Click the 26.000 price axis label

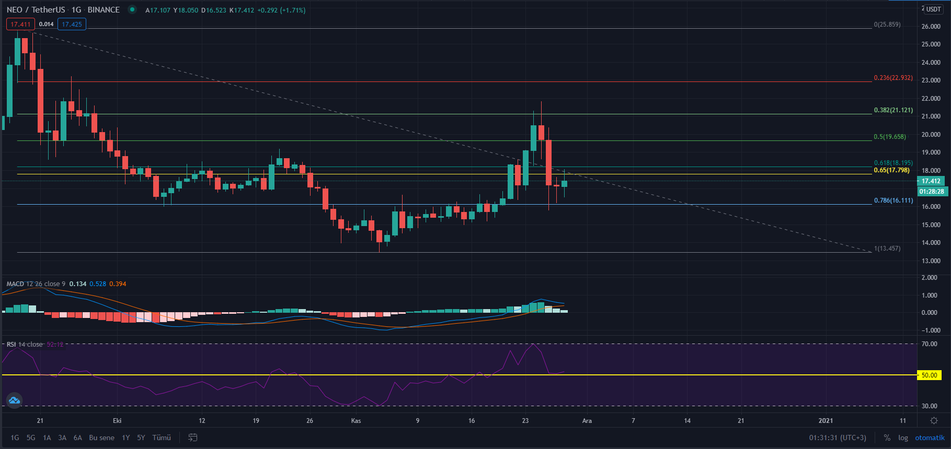pyautogui.click(x=931, y=27)
